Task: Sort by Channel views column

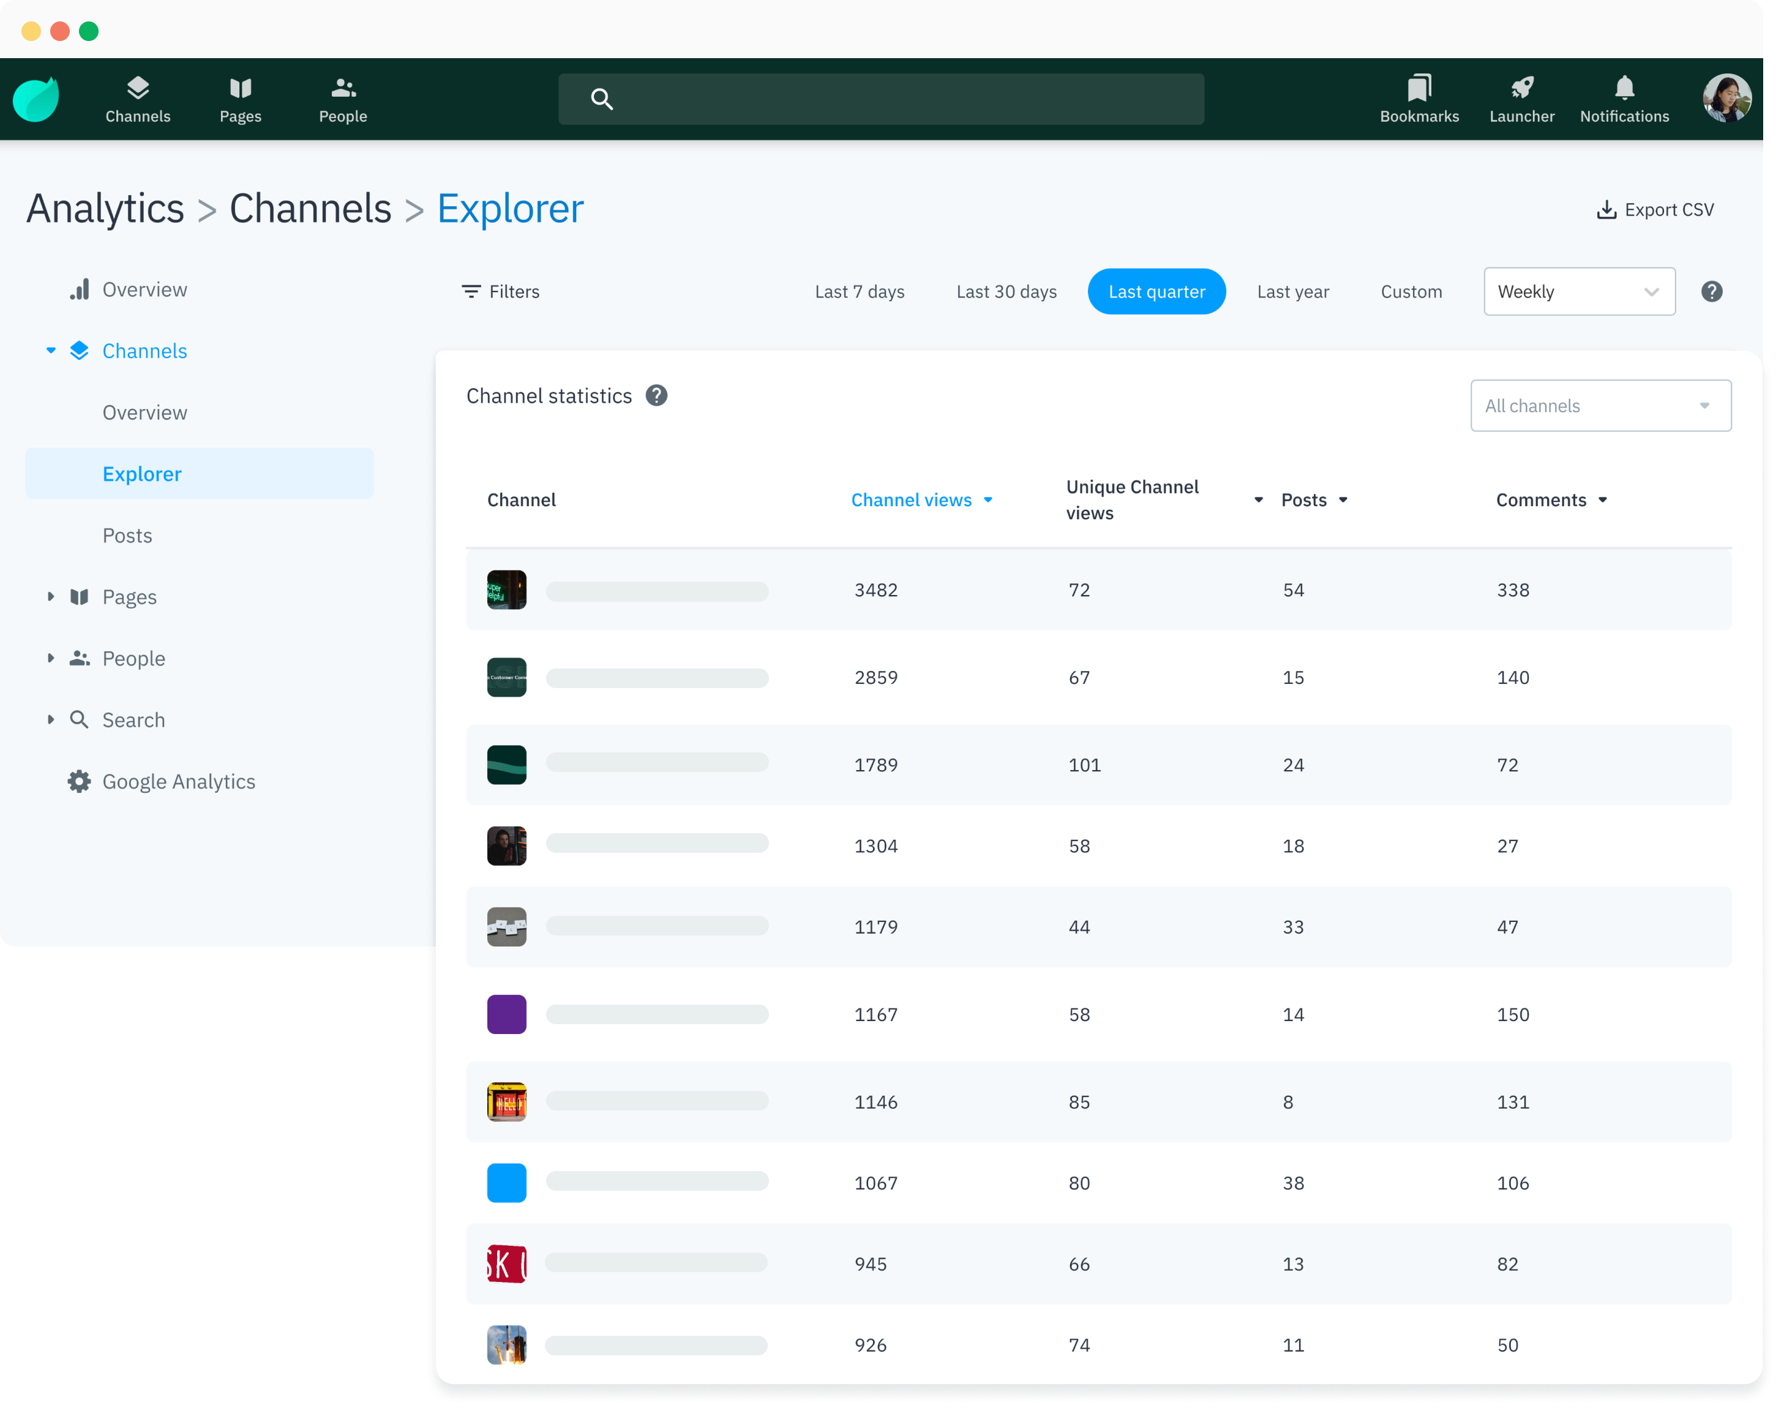Action: point(921,500)
